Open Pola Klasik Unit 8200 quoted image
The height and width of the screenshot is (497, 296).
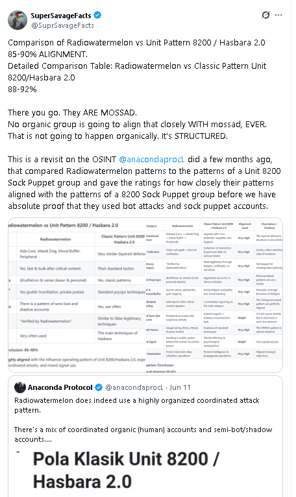[x=145, y=472]
